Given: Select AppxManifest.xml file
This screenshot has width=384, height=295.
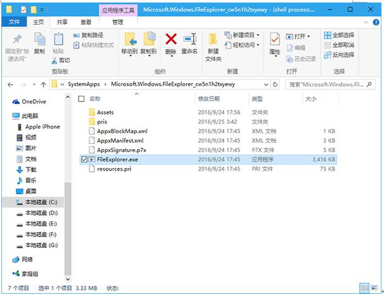Looking at the screenshot, I should click(x=208, y=140).
